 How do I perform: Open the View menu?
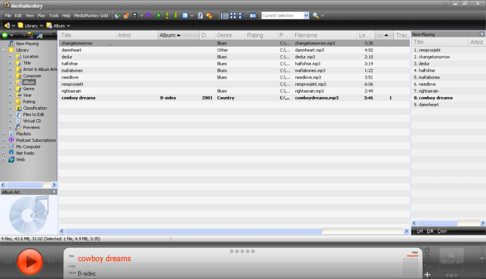(30, 16)
